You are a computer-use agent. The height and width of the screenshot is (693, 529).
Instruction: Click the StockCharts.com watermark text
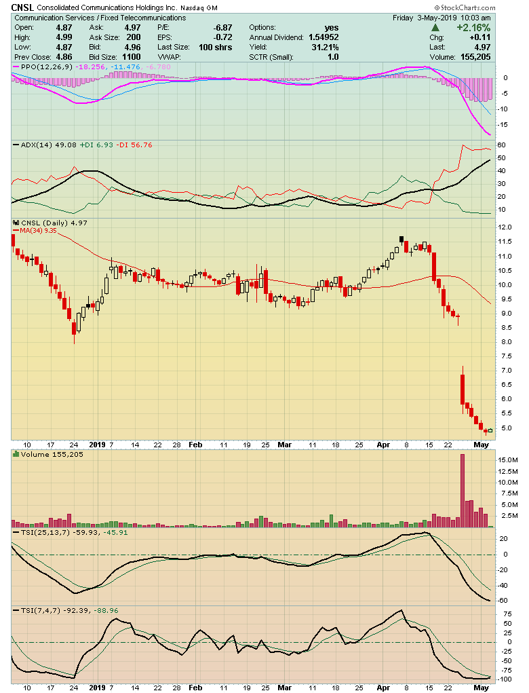click(465, 7)
